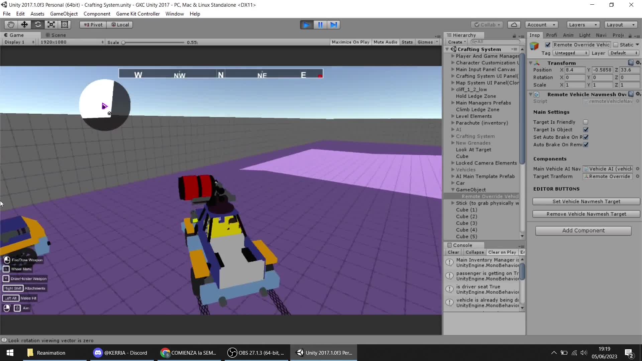Open the cloud services icon
This screenshot has width=642, height=361.
(514, 25)
